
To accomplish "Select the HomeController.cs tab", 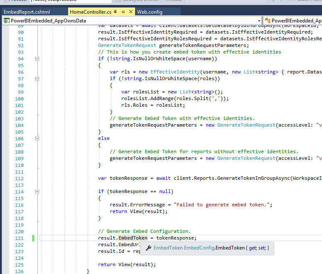I will 91,12.
